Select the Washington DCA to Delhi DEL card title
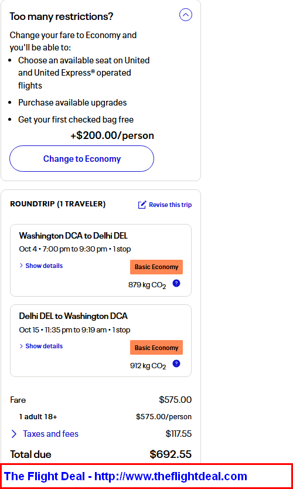293x489 pixels. (x=73, y=236)
